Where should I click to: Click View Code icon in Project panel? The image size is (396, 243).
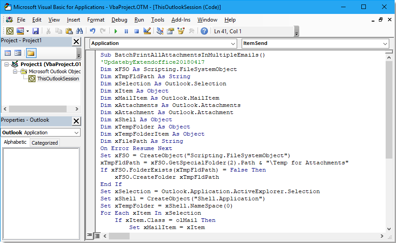8,53
